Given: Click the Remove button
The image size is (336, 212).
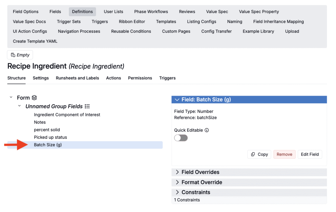Looking at the screenshot, I should (x=284, y=154).
